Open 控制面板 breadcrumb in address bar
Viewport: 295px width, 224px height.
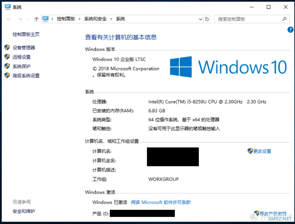(66, 19)
